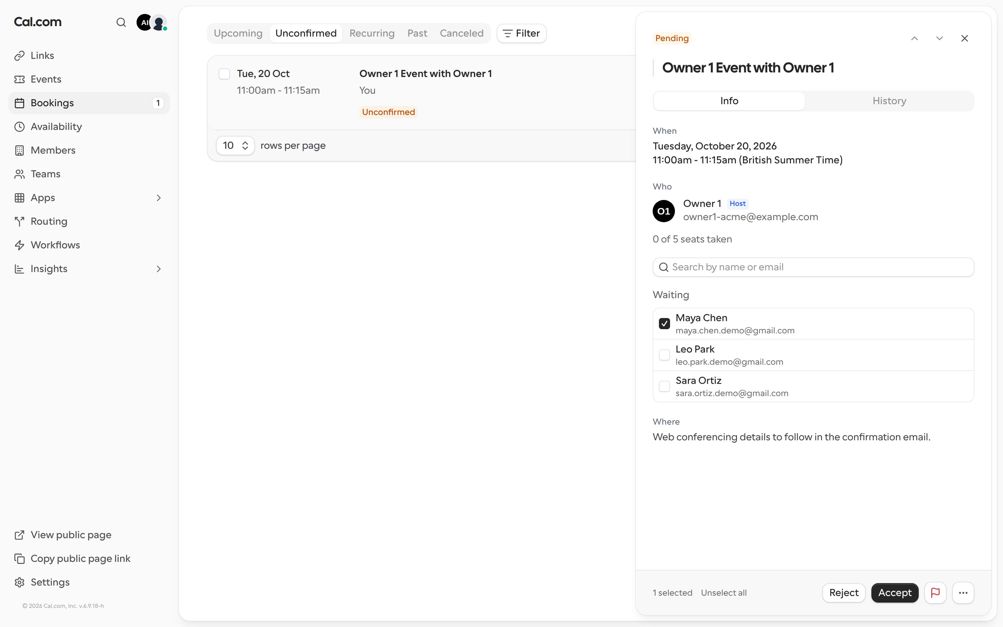Image resolution: width=1003 pixels, height=627 pixels.
Task: Click sara.ortiz.demo@gmail.com email
Action: (x=732, y=393)
